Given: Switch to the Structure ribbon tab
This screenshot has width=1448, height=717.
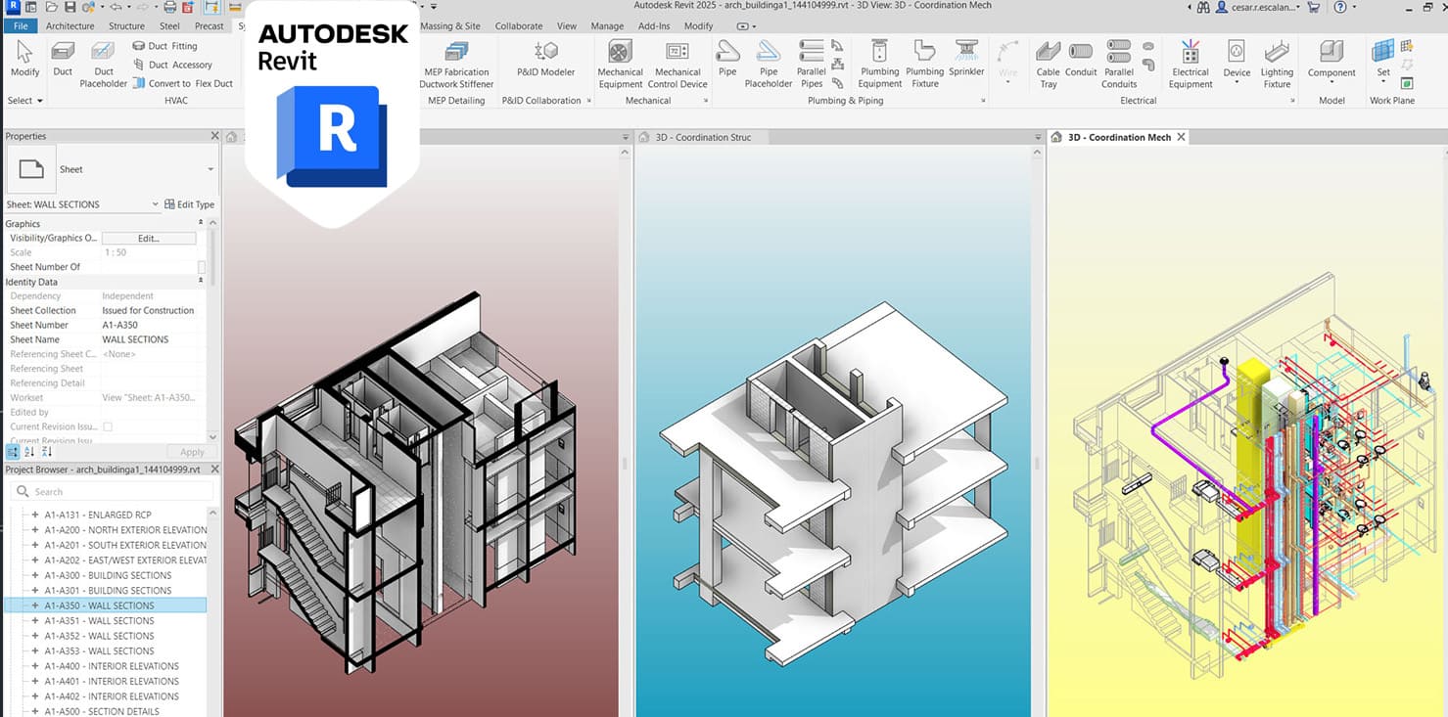Looking at the screenshot, I should point(126,25).
